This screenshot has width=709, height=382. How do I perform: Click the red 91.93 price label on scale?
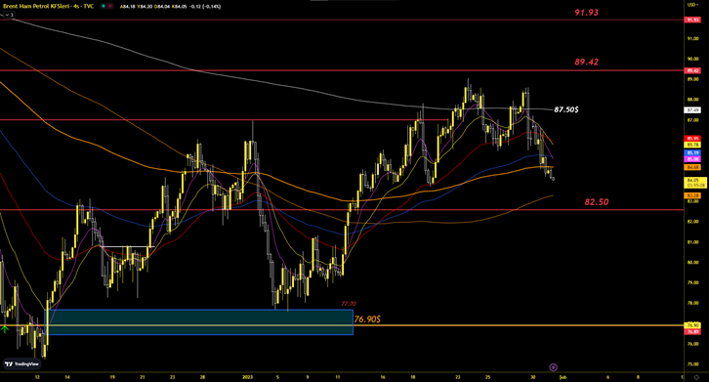pos(692,20)
